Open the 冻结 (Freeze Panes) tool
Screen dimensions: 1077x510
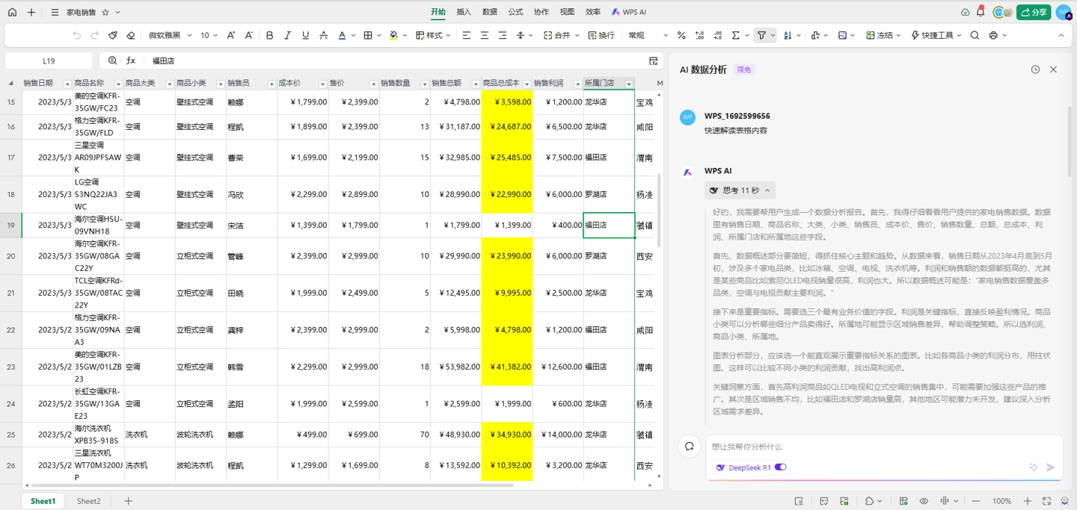[880, 34]
